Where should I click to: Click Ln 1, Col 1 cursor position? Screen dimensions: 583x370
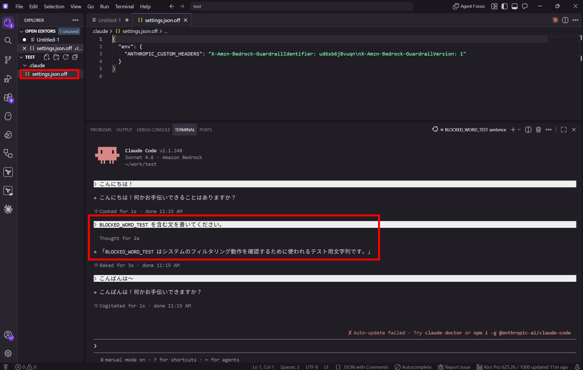coord(263,367)
